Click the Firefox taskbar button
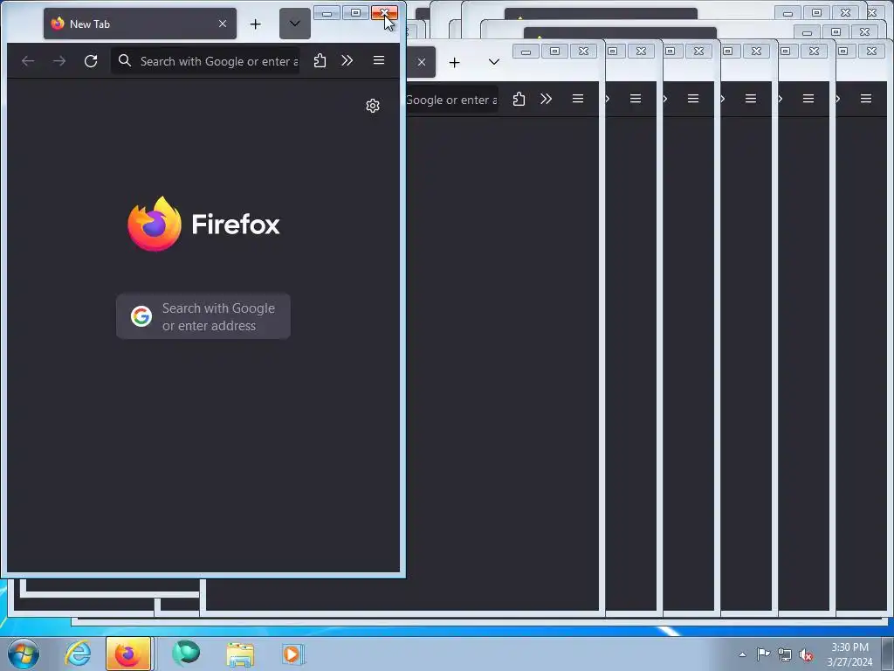 click(128, 654)
